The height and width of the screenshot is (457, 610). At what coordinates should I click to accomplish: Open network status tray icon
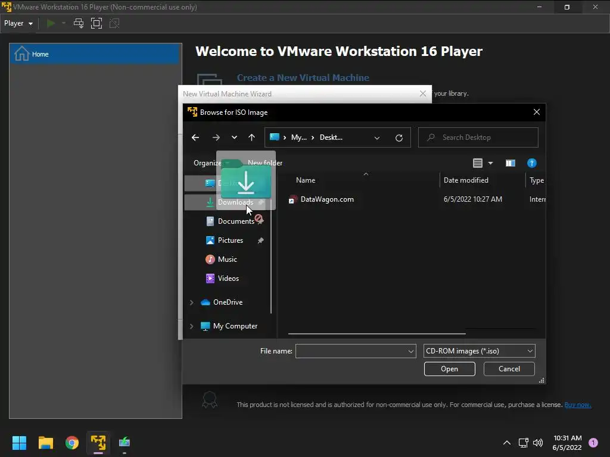523,443
